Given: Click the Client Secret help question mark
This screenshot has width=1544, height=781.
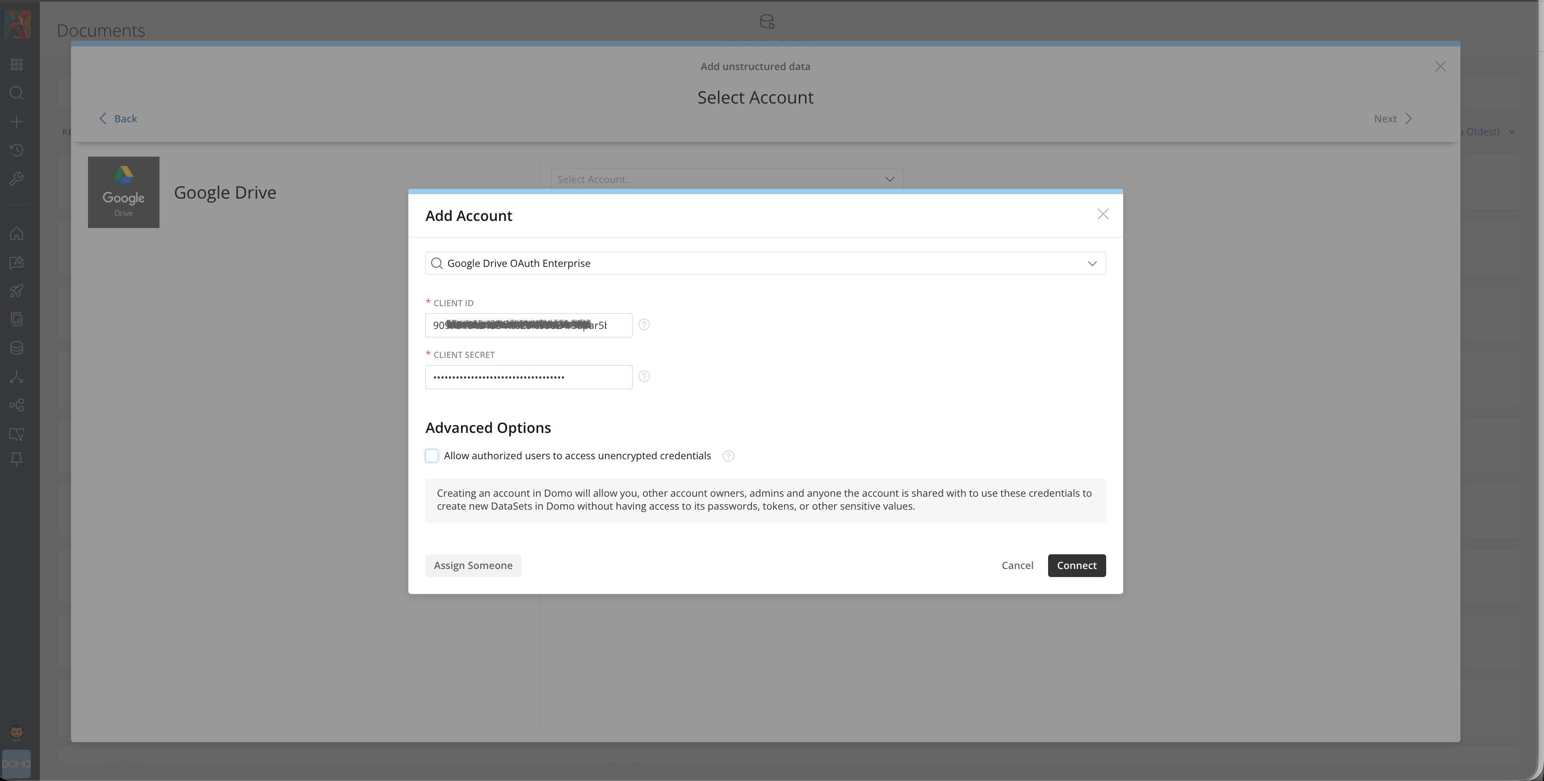Looking at the screenshot, I should click(644, 376).
